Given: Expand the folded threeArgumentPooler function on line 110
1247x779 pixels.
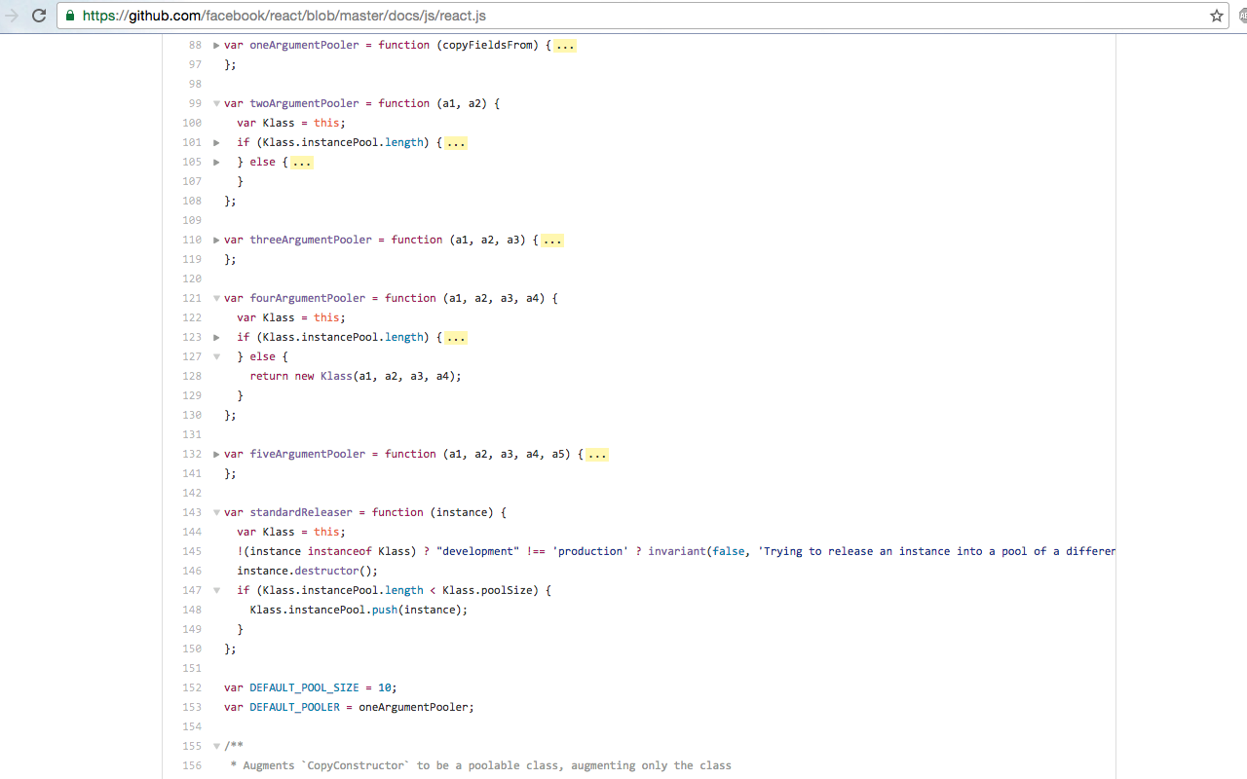Looking at the screenshot, I should coord(216,240).
